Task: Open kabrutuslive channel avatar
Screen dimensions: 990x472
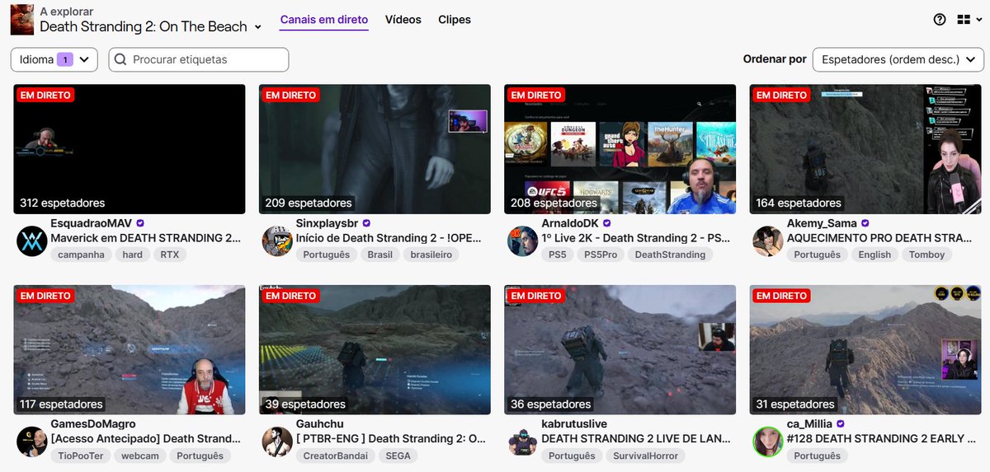Action: click(x=523, y=442)
